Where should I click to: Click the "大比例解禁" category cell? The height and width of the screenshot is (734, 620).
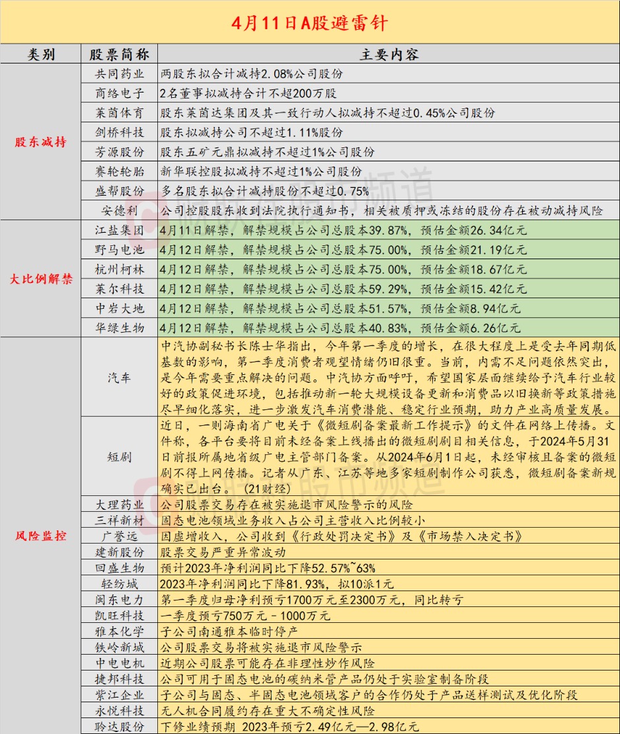coord(41,279)
